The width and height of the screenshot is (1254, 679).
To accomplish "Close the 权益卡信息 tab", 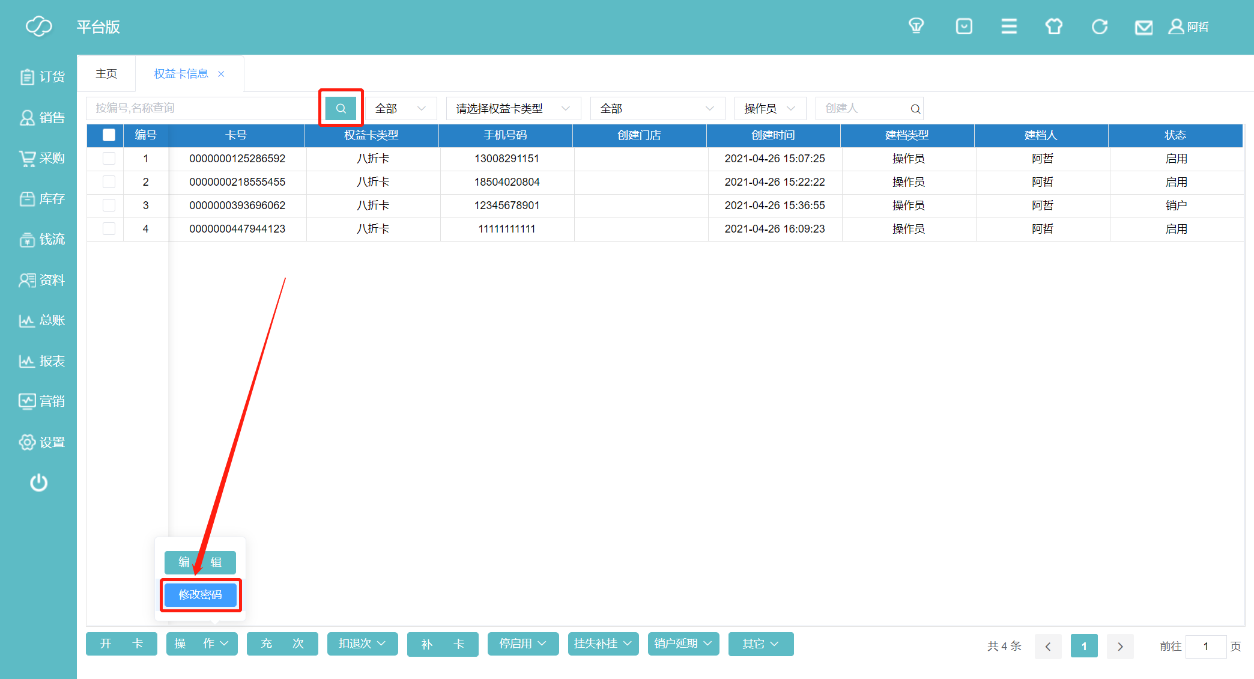I will point(221,74).
